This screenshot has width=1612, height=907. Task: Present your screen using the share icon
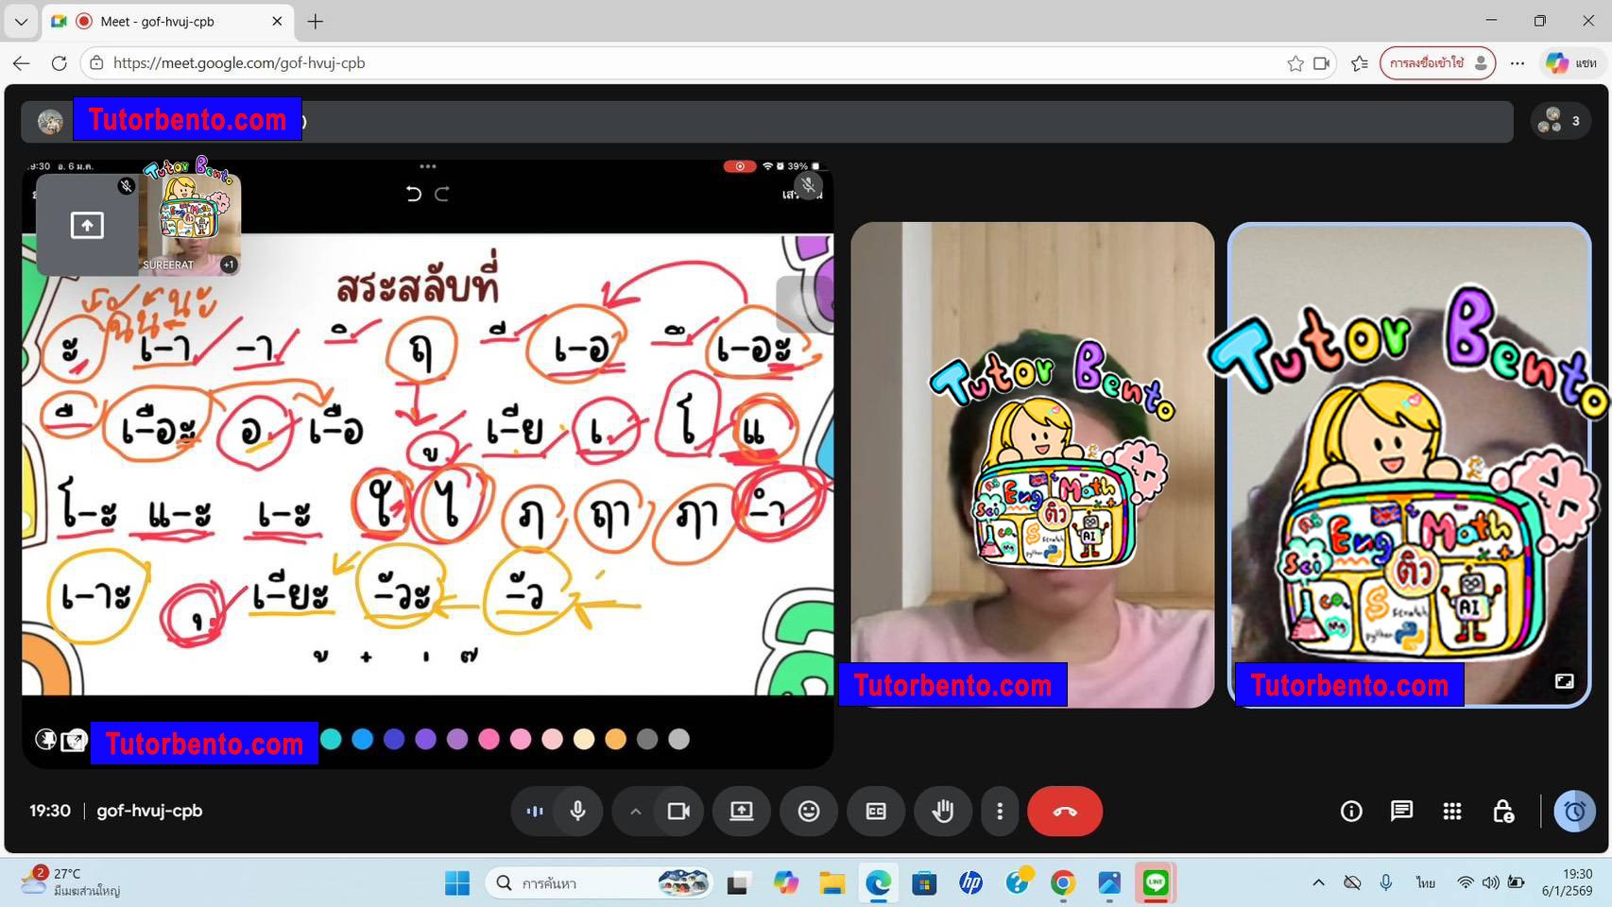click(742, 811)
